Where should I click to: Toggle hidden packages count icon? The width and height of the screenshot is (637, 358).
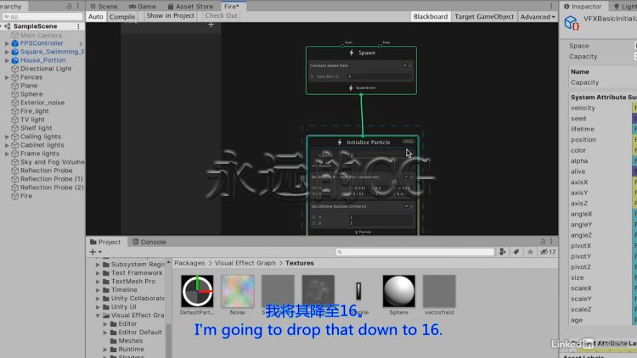tap(548, 252)
